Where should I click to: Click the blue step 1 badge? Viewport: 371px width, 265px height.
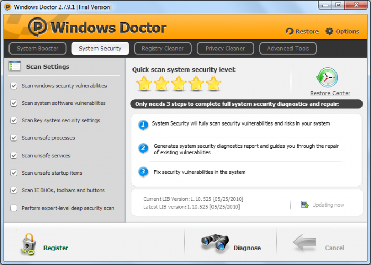[x=143, y=125]
